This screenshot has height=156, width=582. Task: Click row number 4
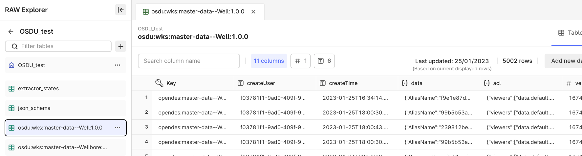146,142
